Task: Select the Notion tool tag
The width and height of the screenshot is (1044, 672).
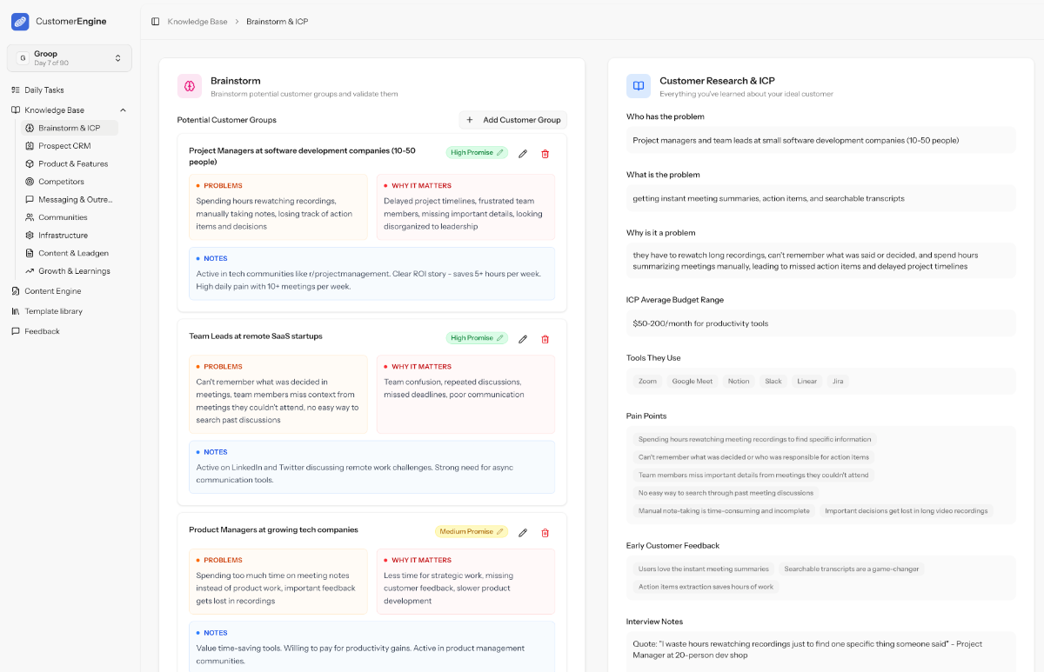Action: click(x=738, y=382)
